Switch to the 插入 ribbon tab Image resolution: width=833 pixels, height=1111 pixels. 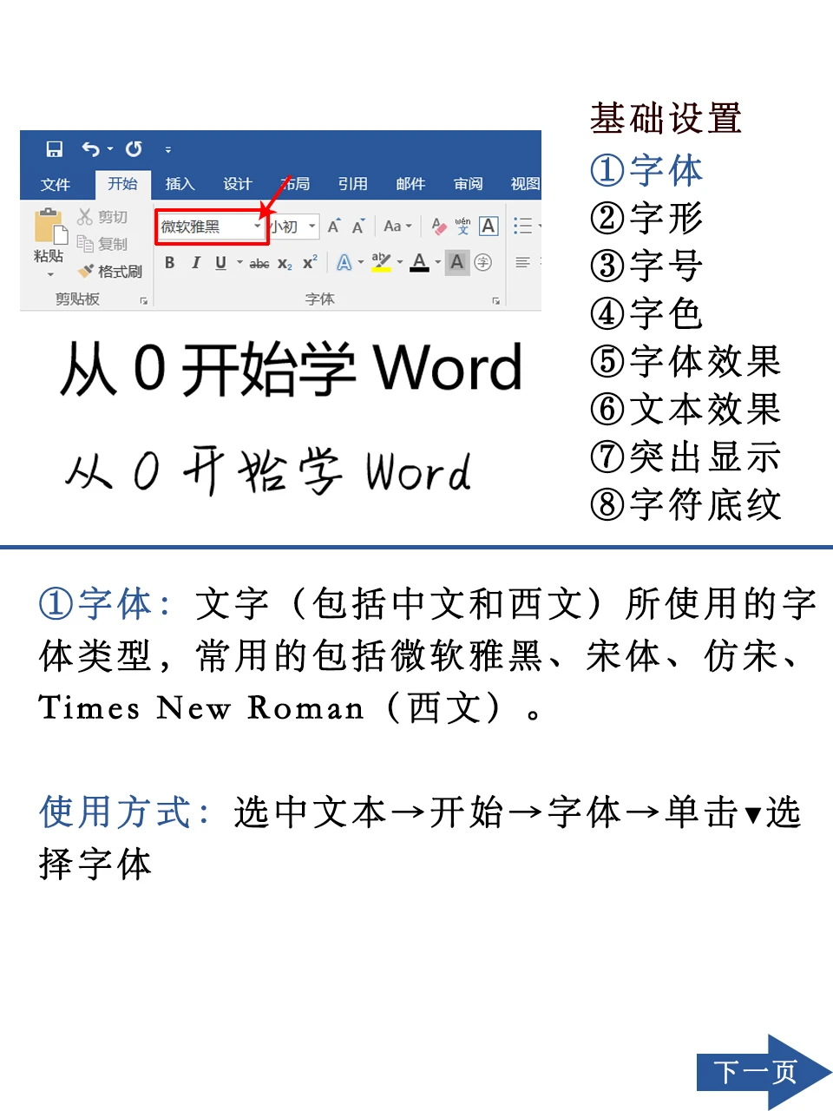(x=180, y=182)
